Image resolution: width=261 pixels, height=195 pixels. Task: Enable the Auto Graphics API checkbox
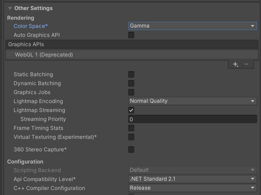[131, 35]
